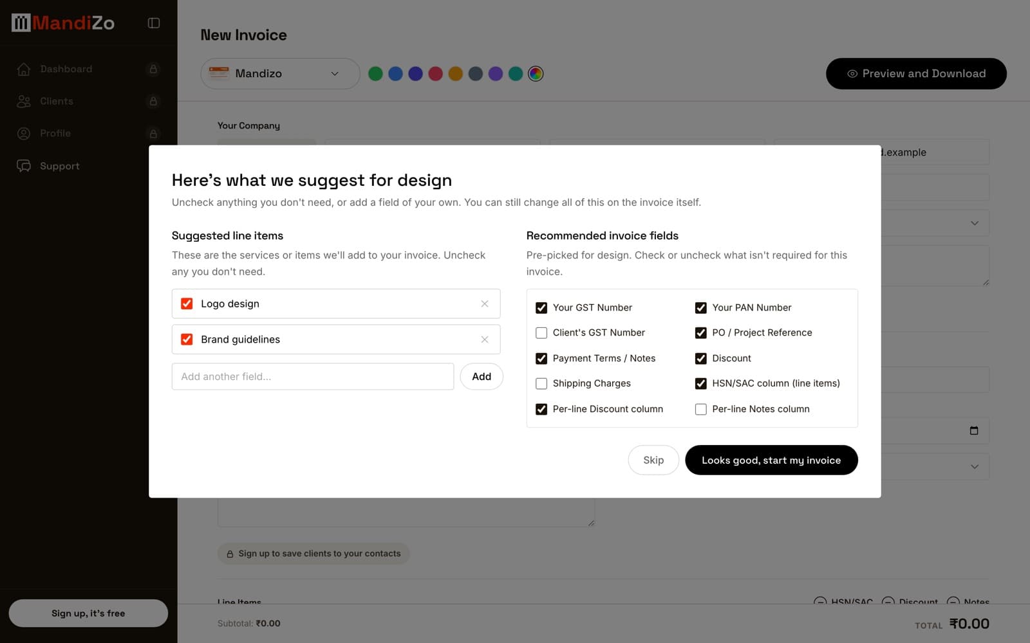1030x643 pixels.
Task: Collapse the sidebar panel icon
Action: 154,23
